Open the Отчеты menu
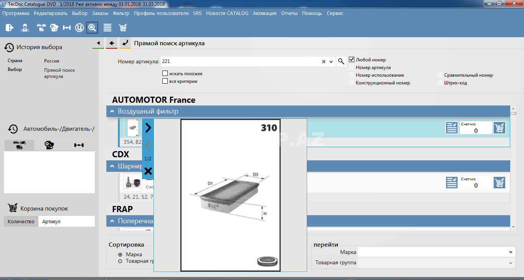Screen dimensions: 524x280 [x=289, y=13]
